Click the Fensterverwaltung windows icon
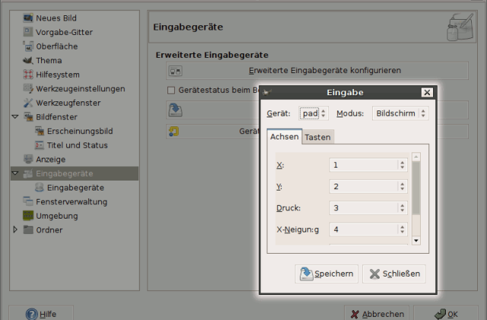 coord(28,201)
